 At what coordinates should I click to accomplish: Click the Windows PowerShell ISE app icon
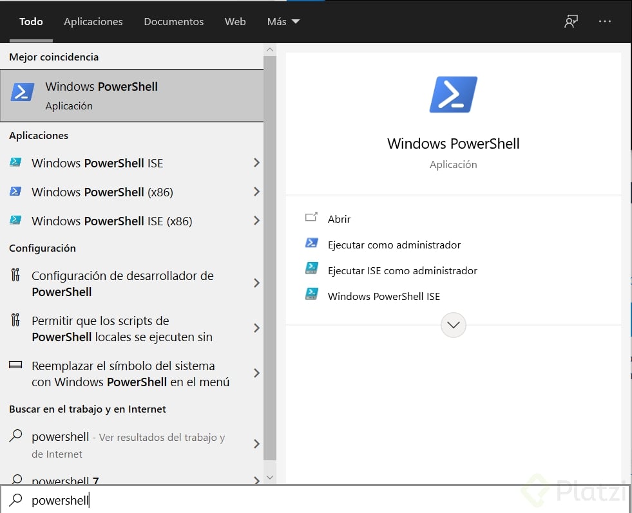click(x=15, y=163)
